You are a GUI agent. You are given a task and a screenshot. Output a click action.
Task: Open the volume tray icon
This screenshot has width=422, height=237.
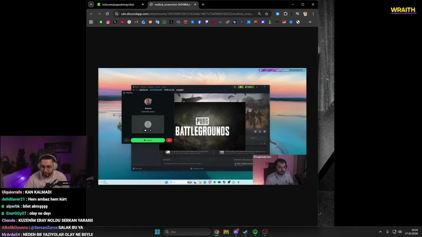(400, 232)
